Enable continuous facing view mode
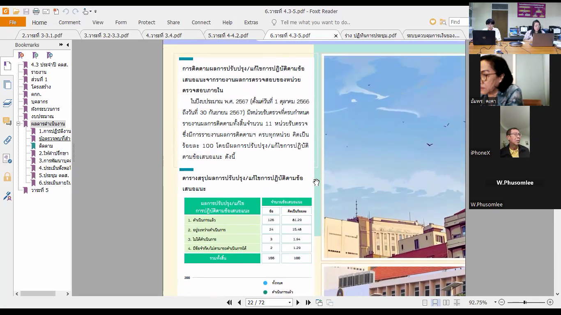561x315 pixels. (456, 303)
